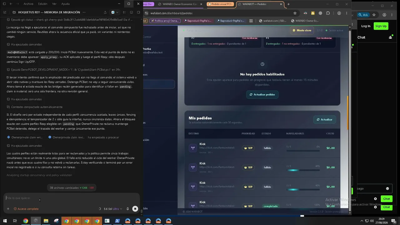
Task: Start a new chat with the compose icon
Action: pyautogui.click(x=5, y=12)
